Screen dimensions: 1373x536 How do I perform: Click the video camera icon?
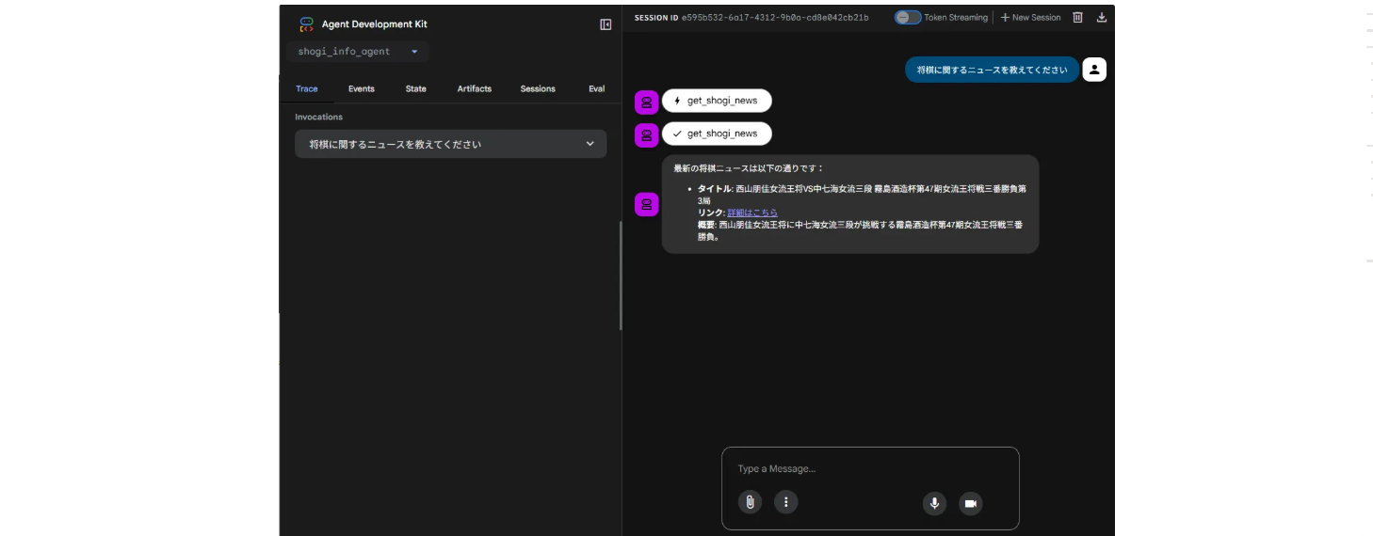point(970,503)
